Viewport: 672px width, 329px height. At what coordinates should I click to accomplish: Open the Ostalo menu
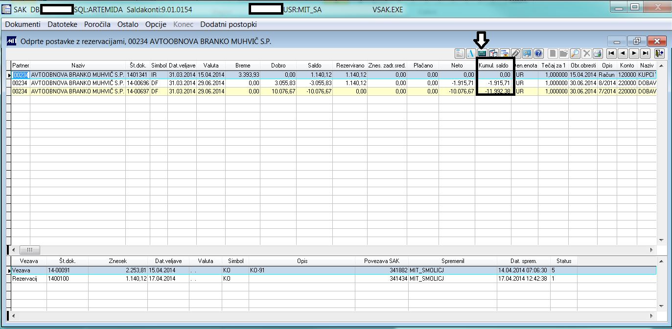[x=128, y=24]
